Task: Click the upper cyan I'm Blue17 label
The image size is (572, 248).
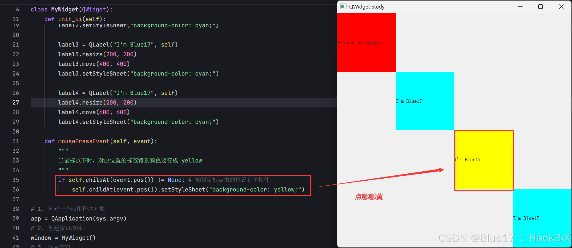Action: click(424, 101)
